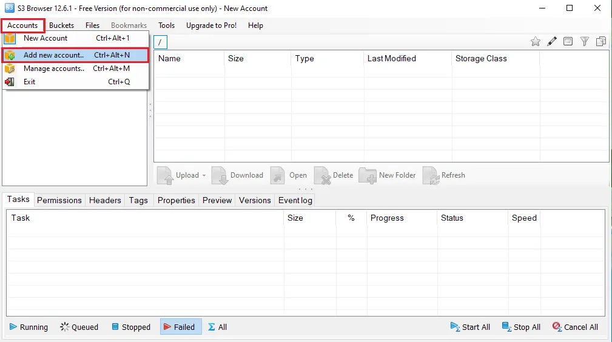The image size is (612, 342).
Task: Click the % column header
Action: pyautogui.click(x=351, y=218)
